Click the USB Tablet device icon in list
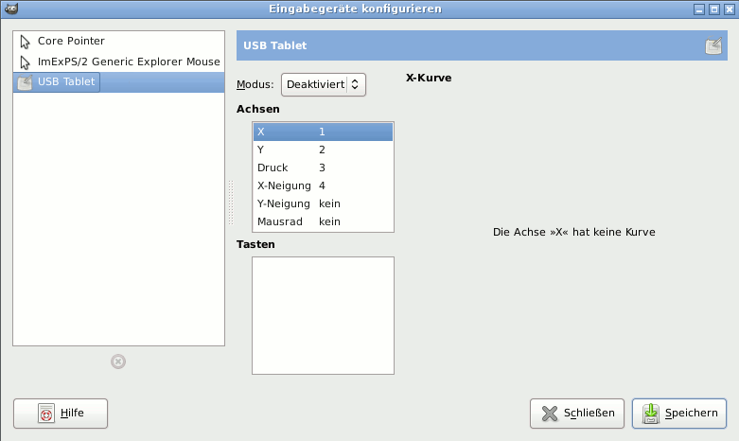This screenshot has height=441, width=739. tap(25, 82)
